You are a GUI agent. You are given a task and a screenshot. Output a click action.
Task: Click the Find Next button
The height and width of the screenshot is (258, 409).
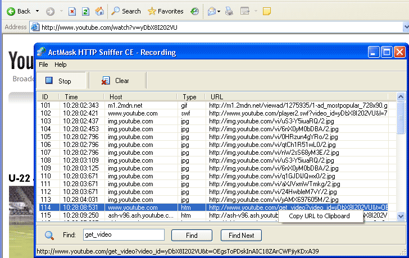click(x=241, y=236)
